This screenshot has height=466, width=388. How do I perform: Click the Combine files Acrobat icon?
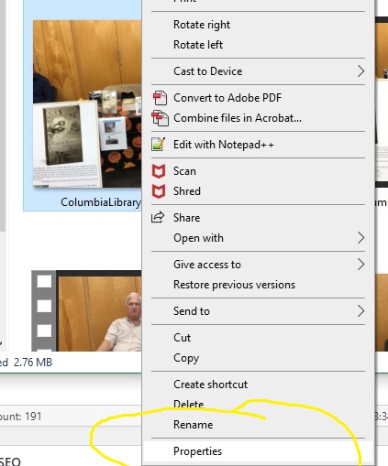coord(160,118)
